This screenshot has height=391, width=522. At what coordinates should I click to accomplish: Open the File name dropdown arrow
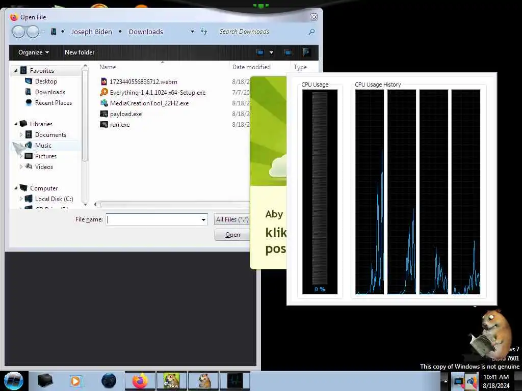click(203, 219)
